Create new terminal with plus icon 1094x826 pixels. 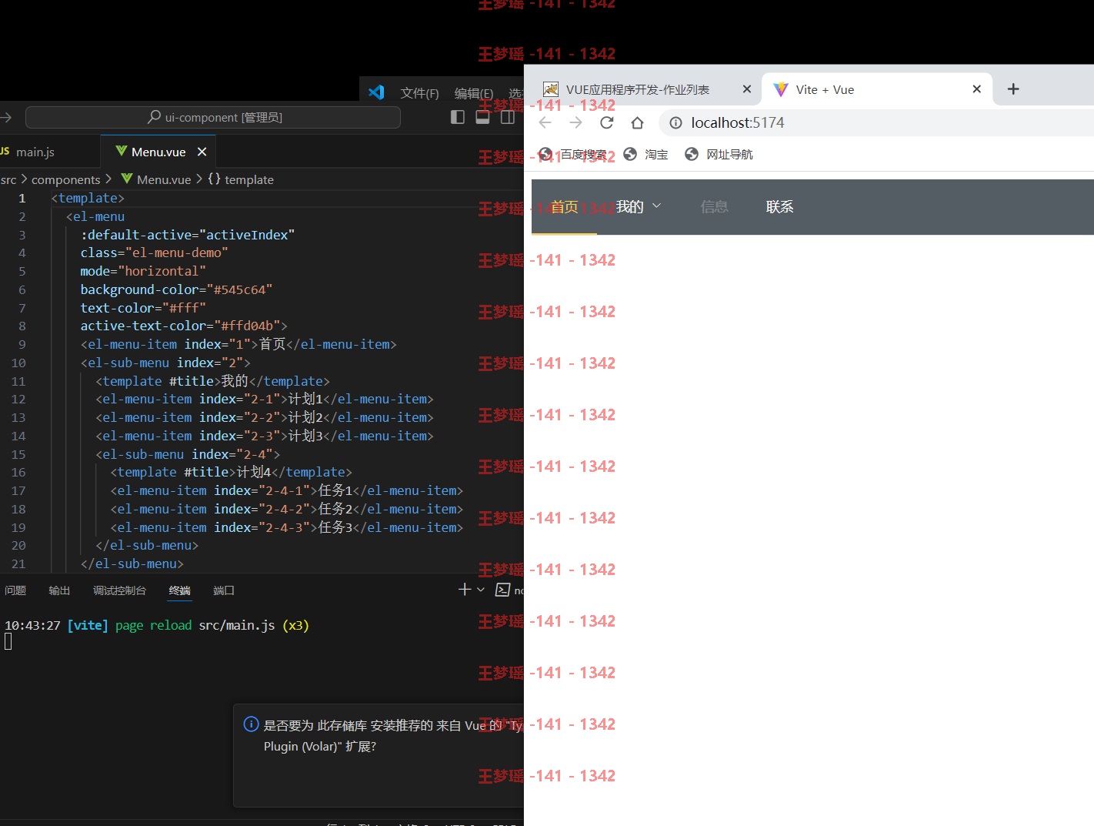coord(464,589)
